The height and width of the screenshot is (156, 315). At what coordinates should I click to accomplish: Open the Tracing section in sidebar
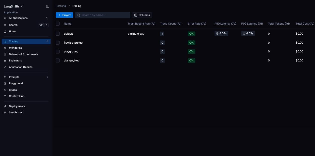26,42
